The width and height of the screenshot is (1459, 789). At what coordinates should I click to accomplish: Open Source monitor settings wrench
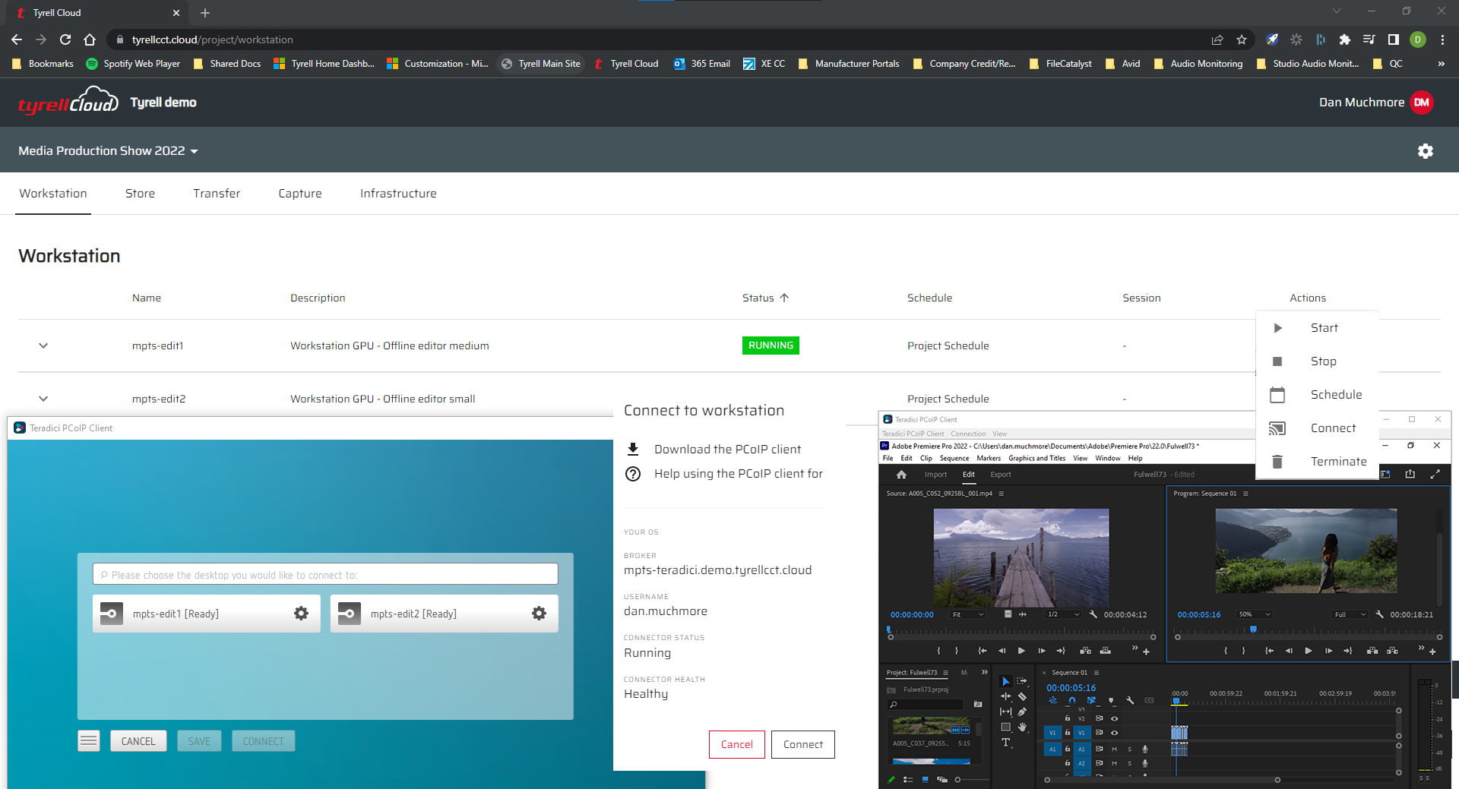click(x=1093, y=614)
